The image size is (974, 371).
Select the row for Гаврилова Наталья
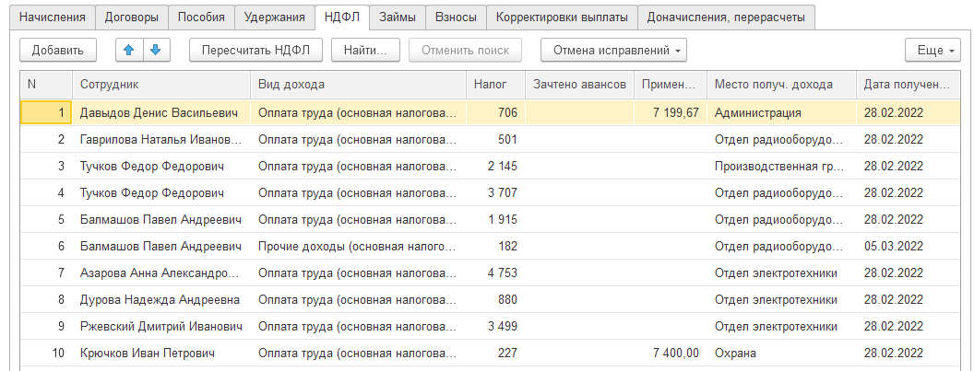161,140
